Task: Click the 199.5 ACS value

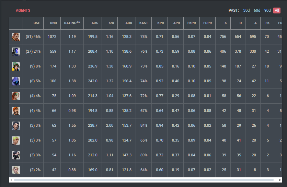Action: point(93,37)
